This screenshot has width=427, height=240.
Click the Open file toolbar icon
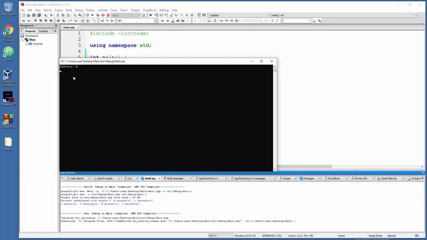28,15
